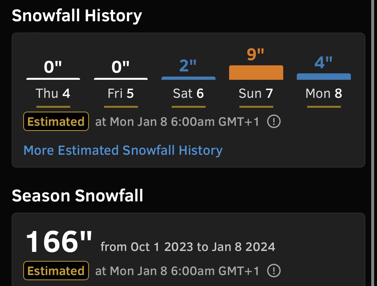Click the scrollbar at right edge

click(x=373, y=143)
